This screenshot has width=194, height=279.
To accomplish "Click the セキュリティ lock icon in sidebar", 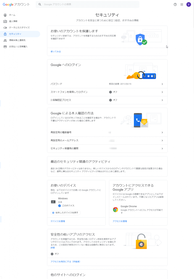I will click(5, 34).
